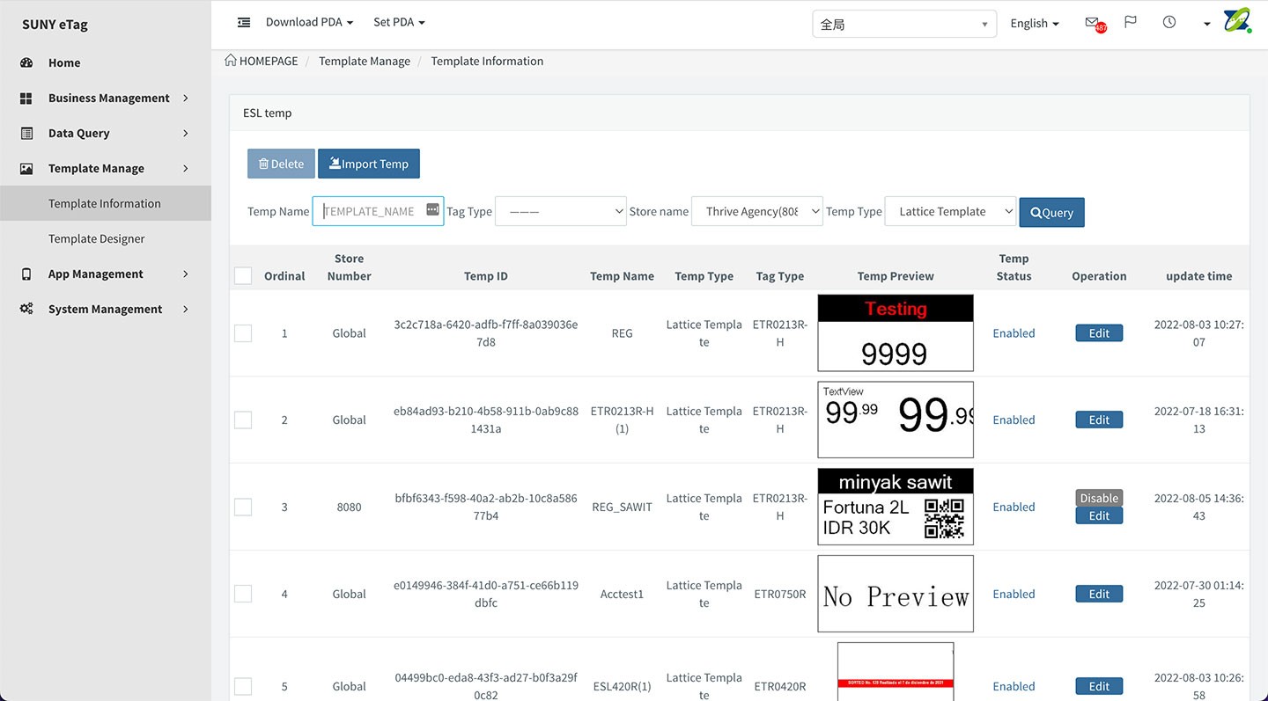Image resolution: width=1268 pixels, height=701 pixels.
Task: Click the icon inside Temp Name field
Action: [432, 209]
